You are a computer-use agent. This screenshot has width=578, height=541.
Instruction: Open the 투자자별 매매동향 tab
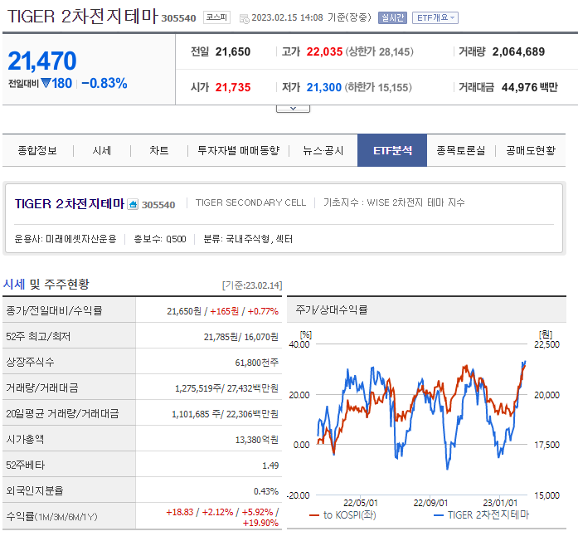239,150
